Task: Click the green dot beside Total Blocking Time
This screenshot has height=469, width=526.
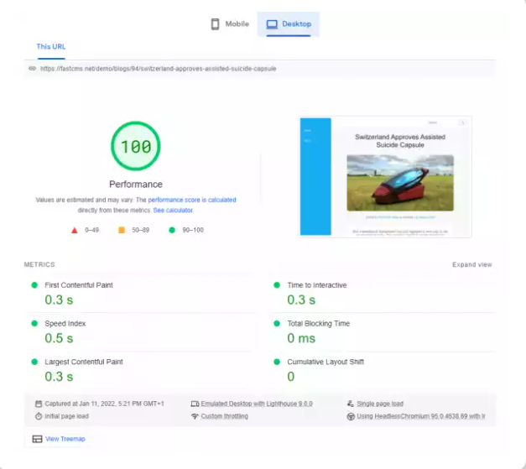Action: point(277,323)
